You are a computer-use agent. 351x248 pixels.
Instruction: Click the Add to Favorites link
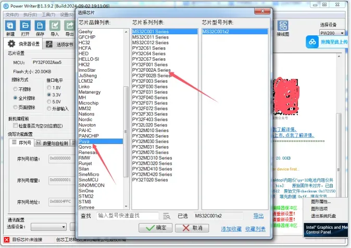tap(231, 229)
